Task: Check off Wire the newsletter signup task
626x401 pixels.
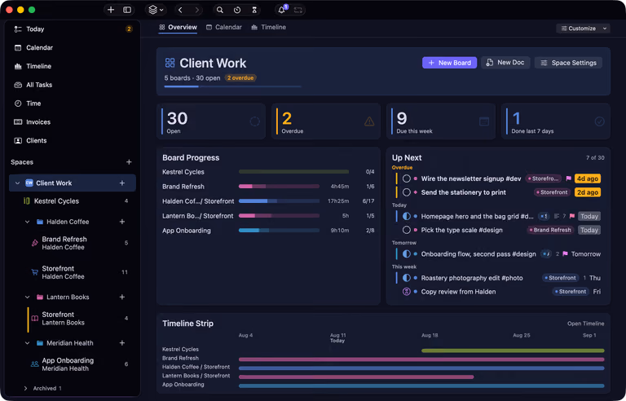Action: pos(407,178)
